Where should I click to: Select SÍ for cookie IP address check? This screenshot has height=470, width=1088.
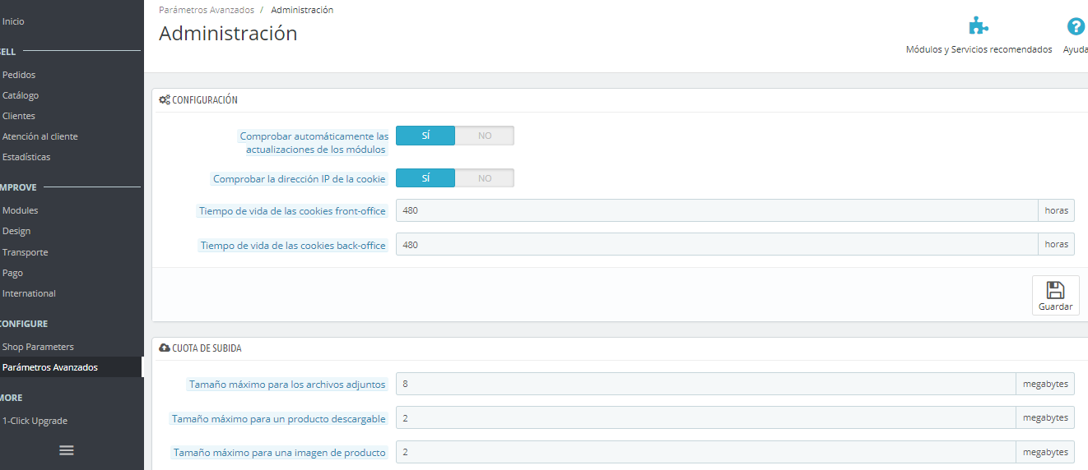[425, 178]
